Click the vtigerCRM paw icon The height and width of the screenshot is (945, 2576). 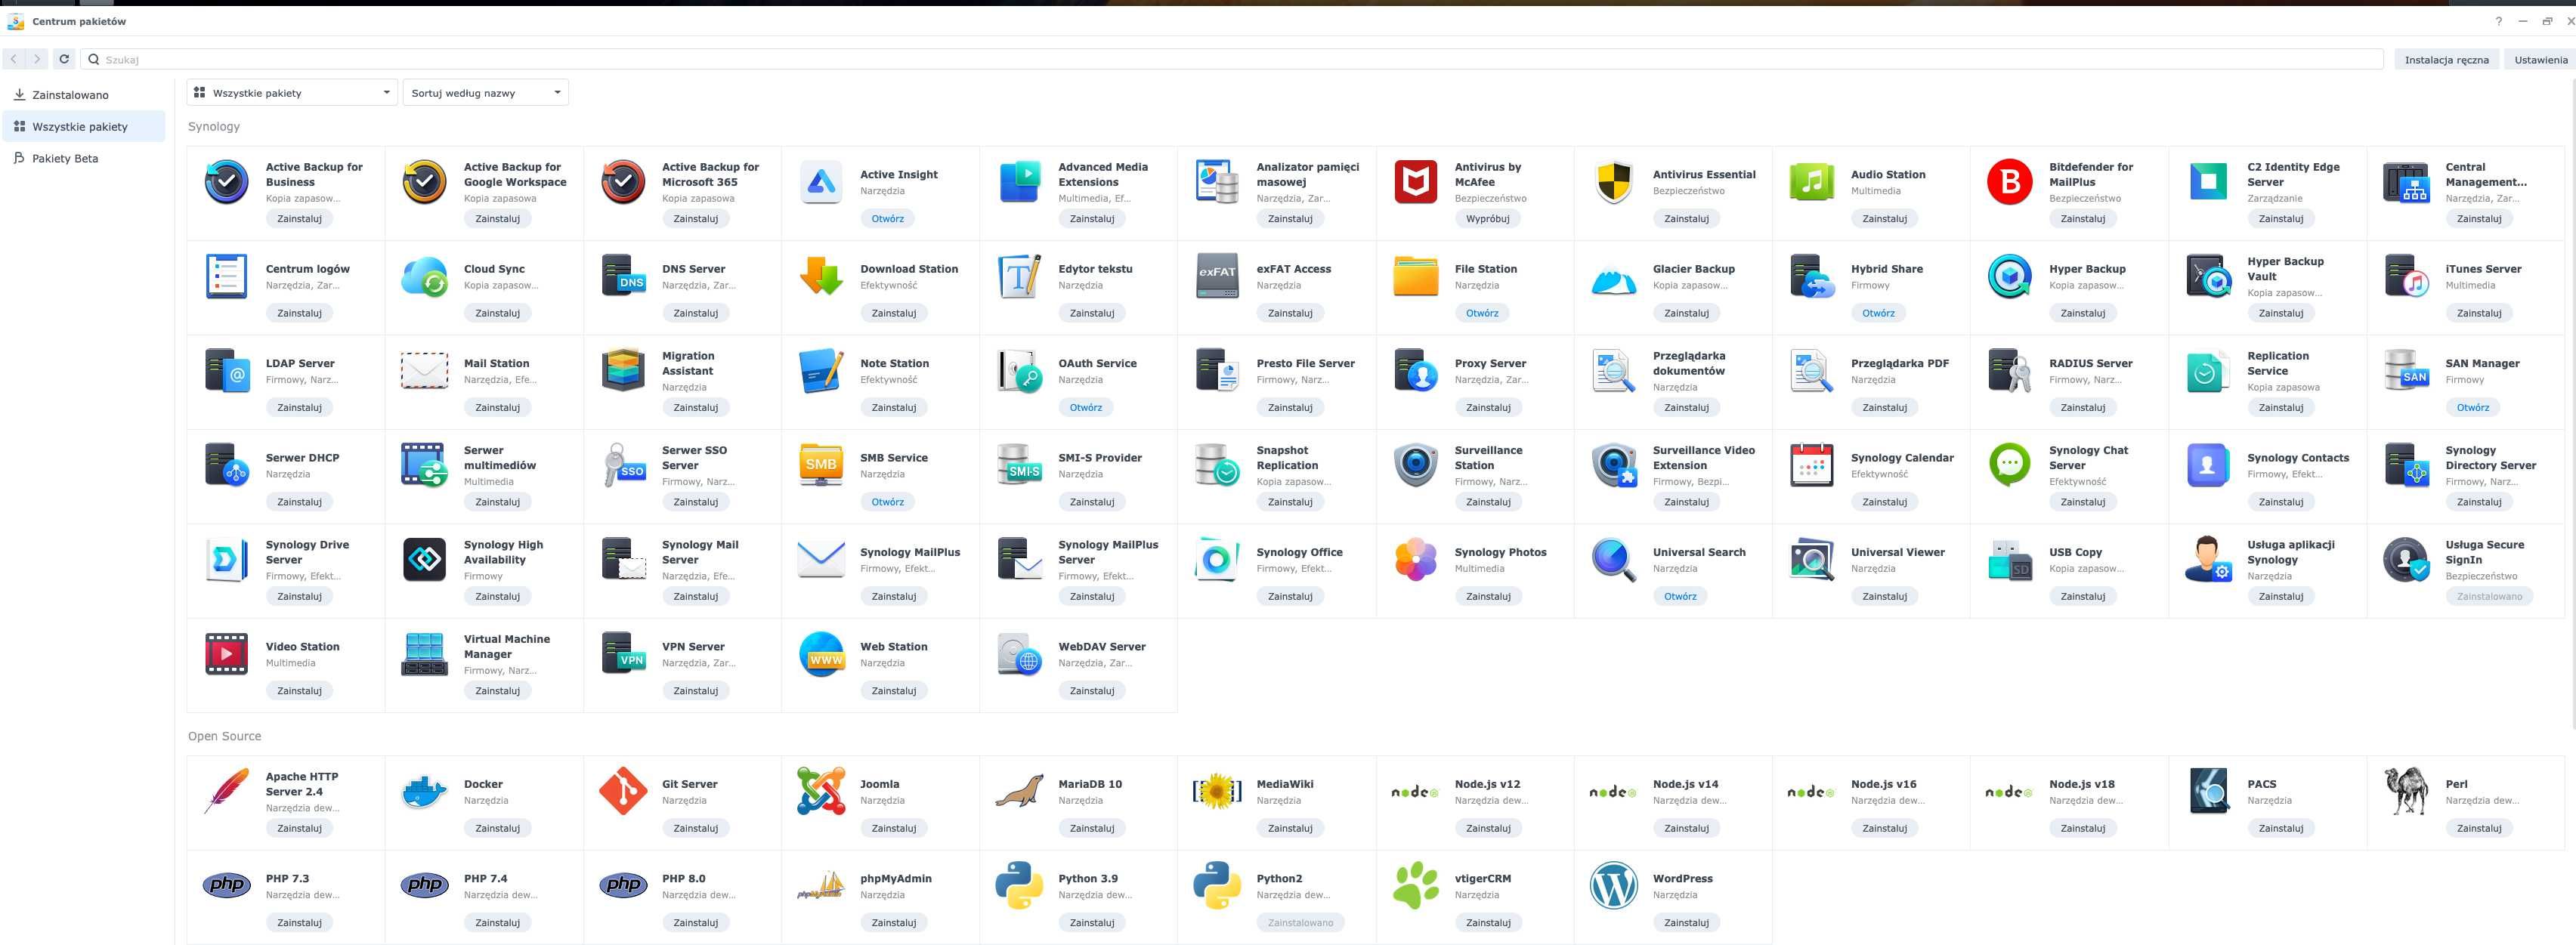pyautogui.click(x=1416, y=886)
